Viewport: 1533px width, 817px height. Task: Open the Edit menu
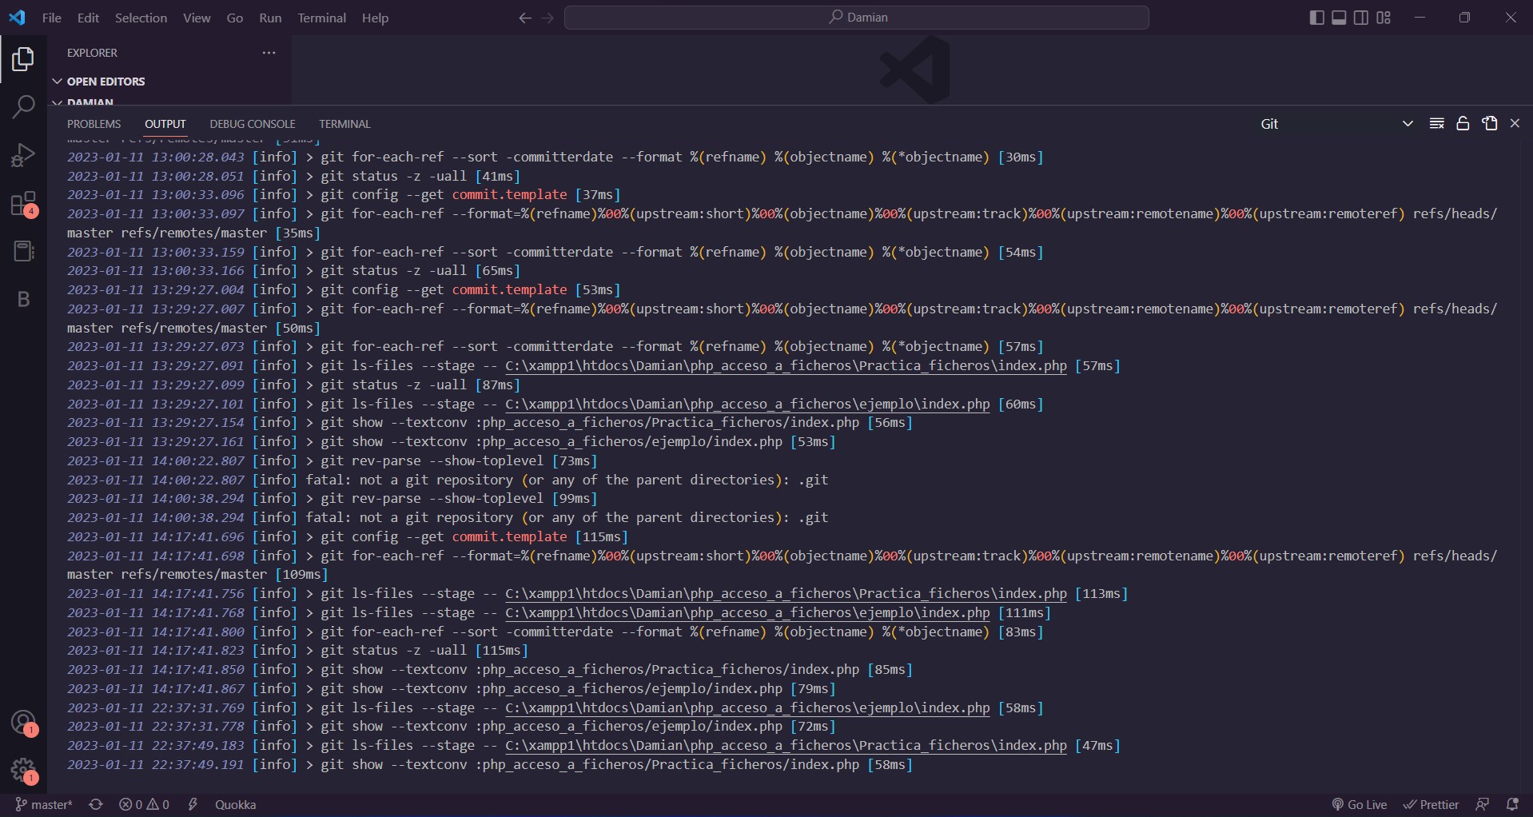click(88, 18)
